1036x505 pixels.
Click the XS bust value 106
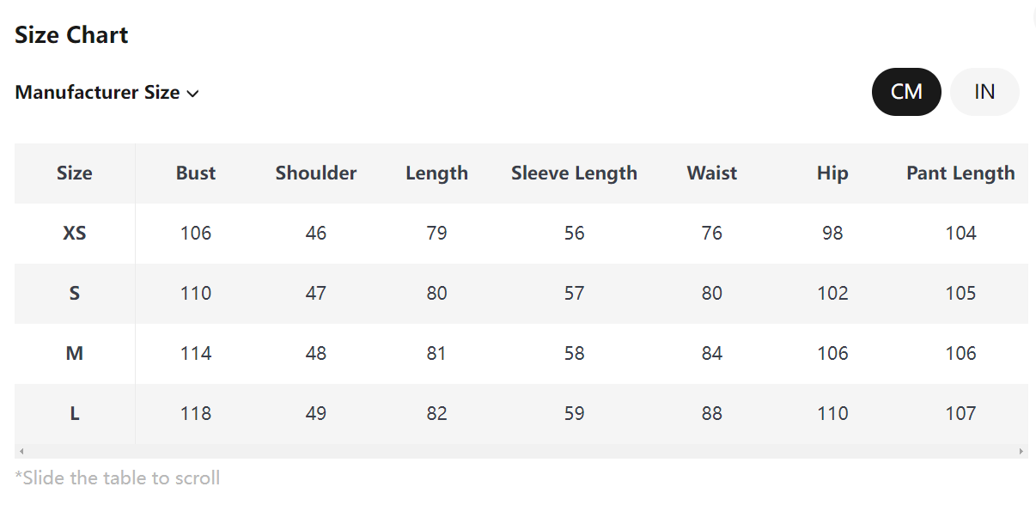point(196,234)
